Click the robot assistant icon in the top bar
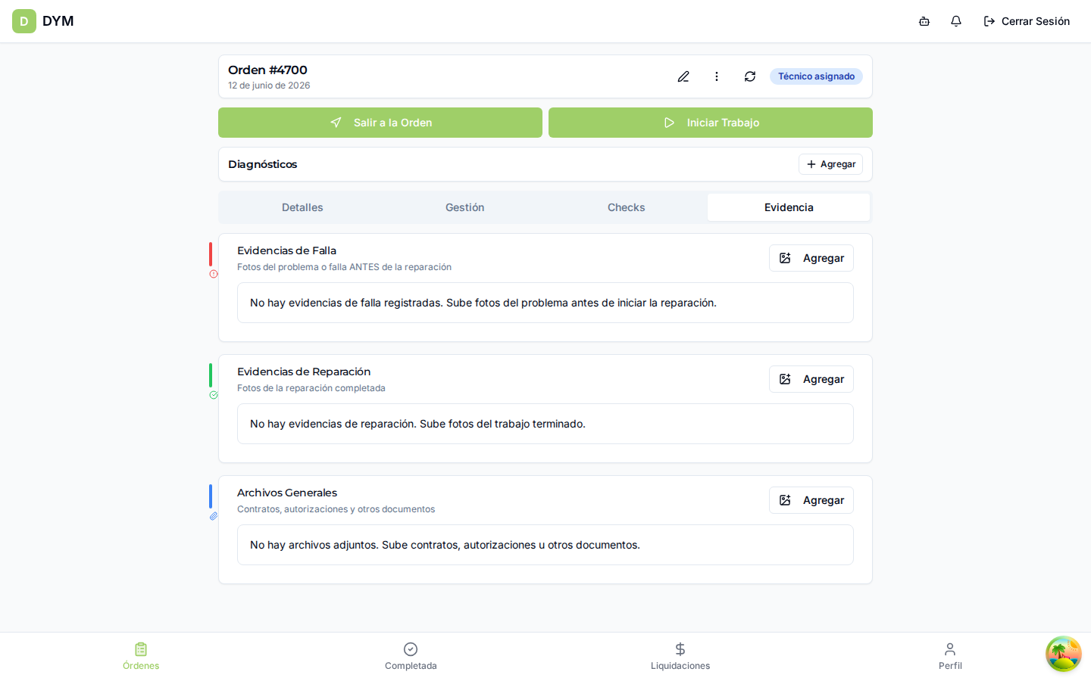This screenshot has height=681, width=1091. [x=924, y=21]
